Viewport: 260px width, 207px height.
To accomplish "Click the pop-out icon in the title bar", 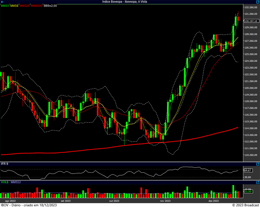I will pos(257,2).
